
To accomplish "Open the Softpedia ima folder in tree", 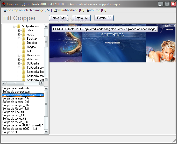I will [35, 76].
